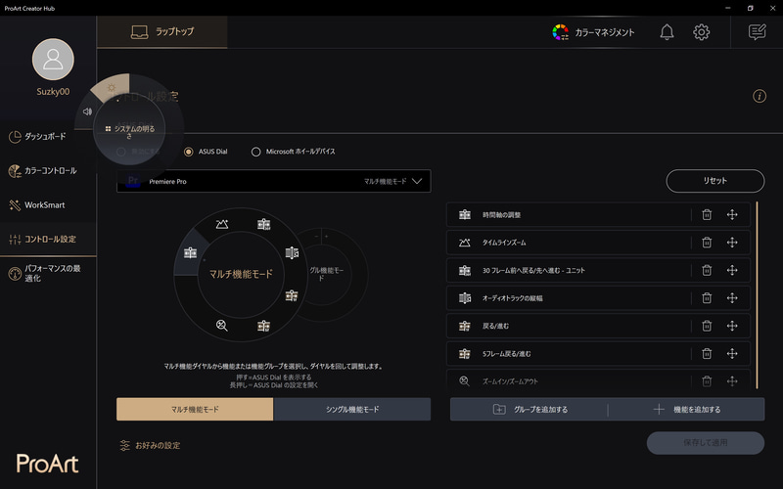The width and height of the screenshot is (783, 489).
Task: Select ズームイン/ズームアウト list row
Action: pos(598,381)
